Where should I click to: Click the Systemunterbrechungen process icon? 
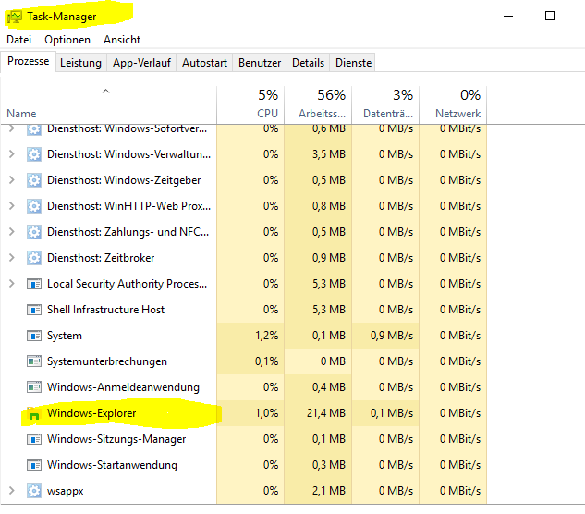[x=34, y=361]
